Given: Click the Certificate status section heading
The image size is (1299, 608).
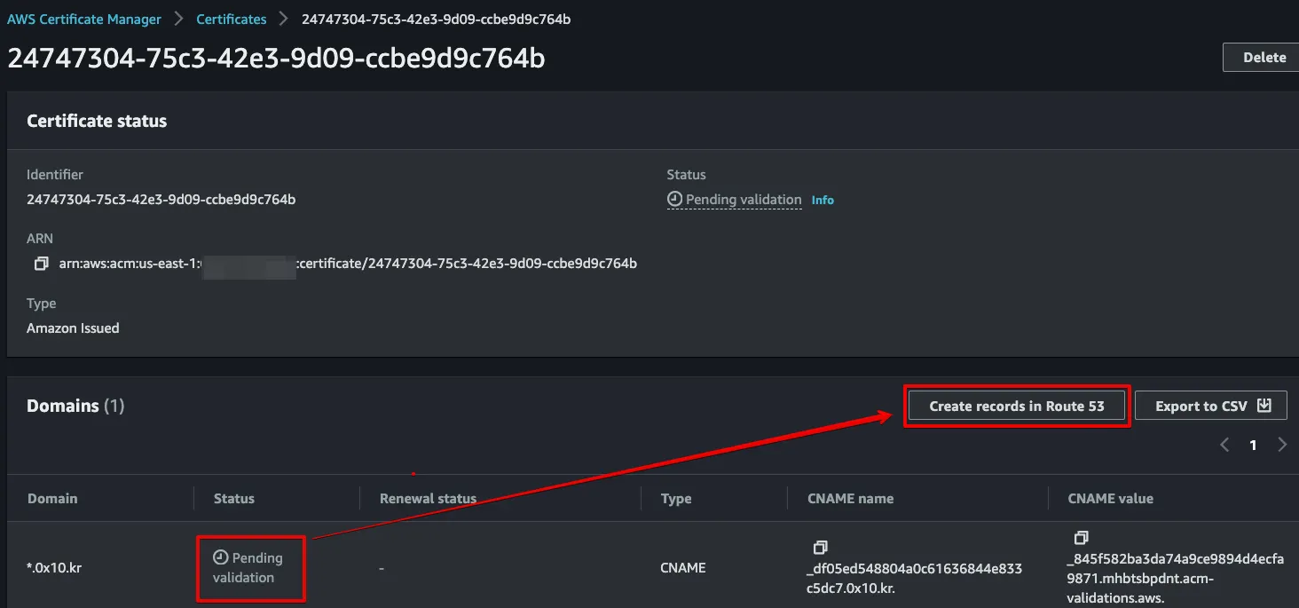Looking at the screenshot, I should (97, 121).
